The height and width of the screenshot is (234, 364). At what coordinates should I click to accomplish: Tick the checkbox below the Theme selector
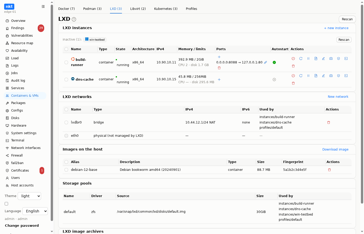coord(6,204)
